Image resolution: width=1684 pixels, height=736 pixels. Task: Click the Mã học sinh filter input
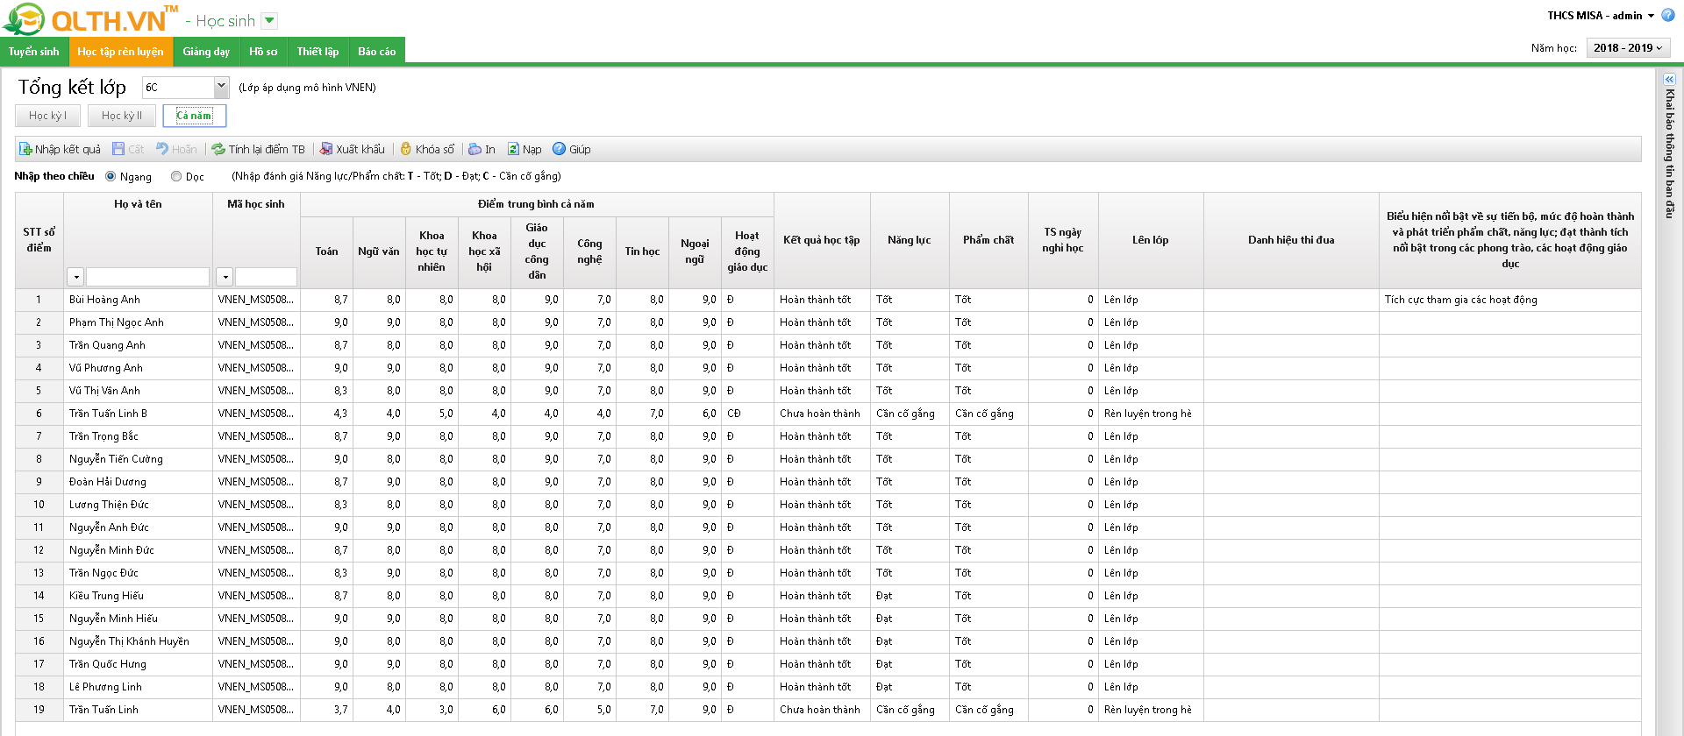pos(266,277)
